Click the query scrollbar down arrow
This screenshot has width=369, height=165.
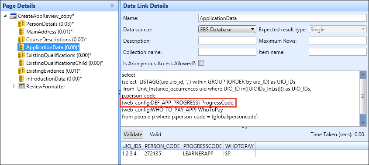pyautogui.click(x=363, y=123)
